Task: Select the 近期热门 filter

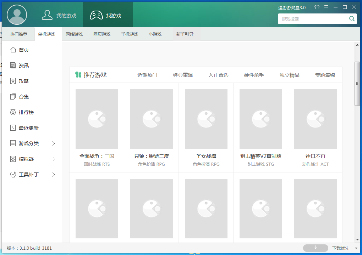Action: [147, 75]
